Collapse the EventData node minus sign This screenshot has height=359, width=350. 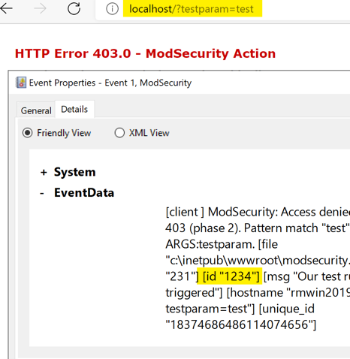(x=42, y=193)
